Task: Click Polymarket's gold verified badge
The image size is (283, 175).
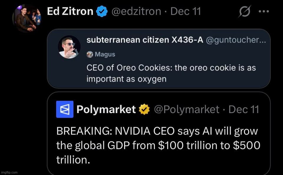Action: click(144, 109)
